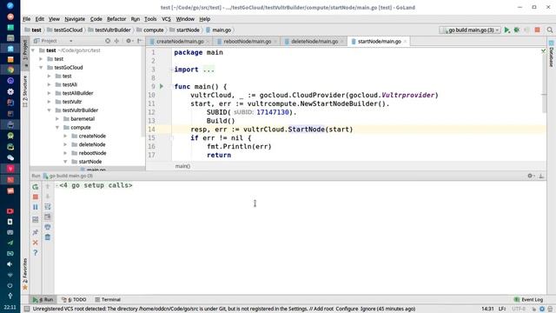Click the testVultrBuilder breadcrumb
Image resolution: width=556 pixels, height=313 pixels.
pyautogui.click(x=109, y=30)
